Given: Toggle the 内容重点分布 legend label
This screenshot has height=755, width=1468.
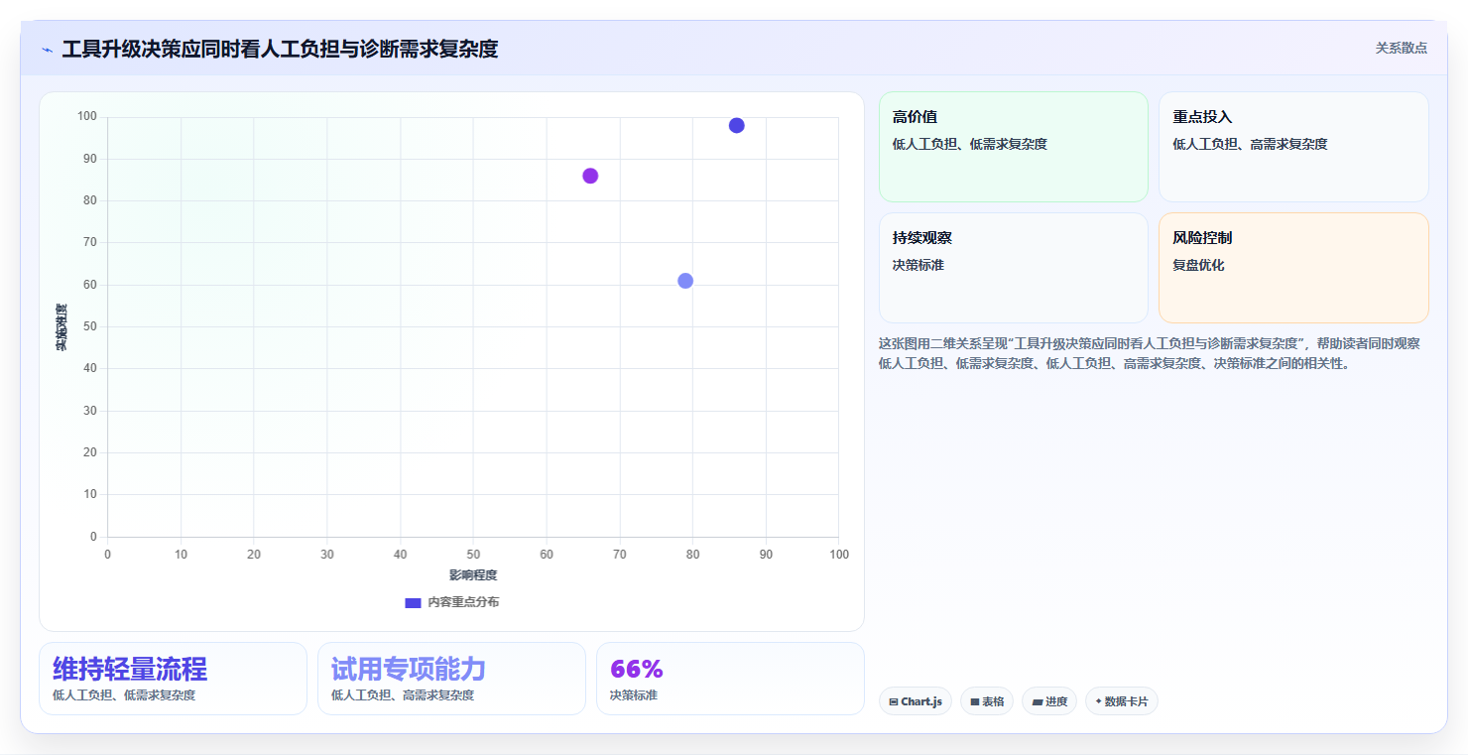Looking at the screenshot, I should (x=463, y=602).
